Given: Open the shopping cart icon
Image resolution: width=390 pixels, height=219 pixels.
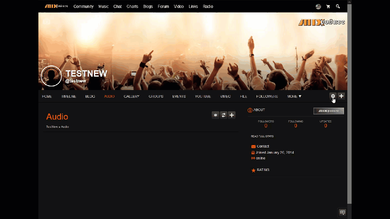Looking at the screenshot, I should click(328, 6).
